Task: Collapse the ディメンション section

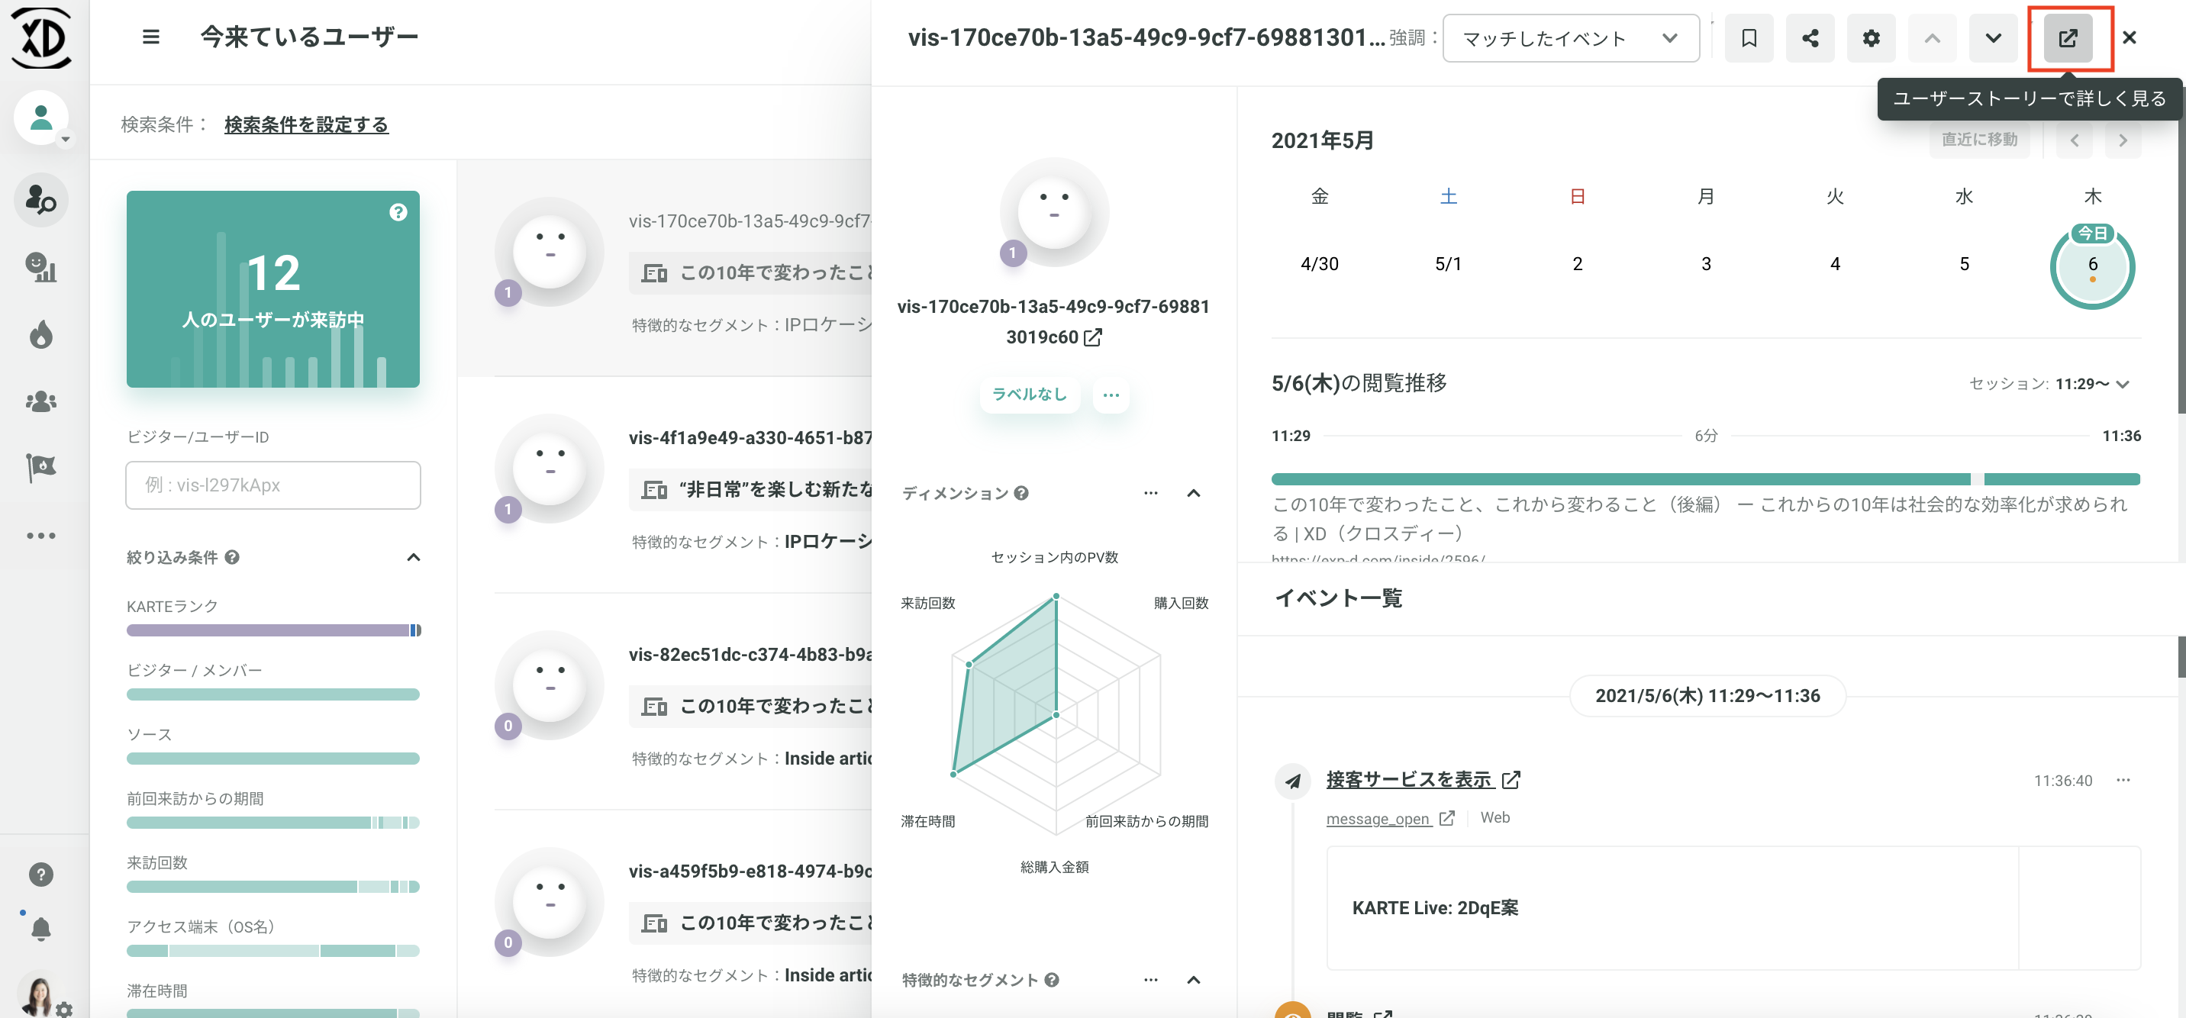Action: (1193, 493)
